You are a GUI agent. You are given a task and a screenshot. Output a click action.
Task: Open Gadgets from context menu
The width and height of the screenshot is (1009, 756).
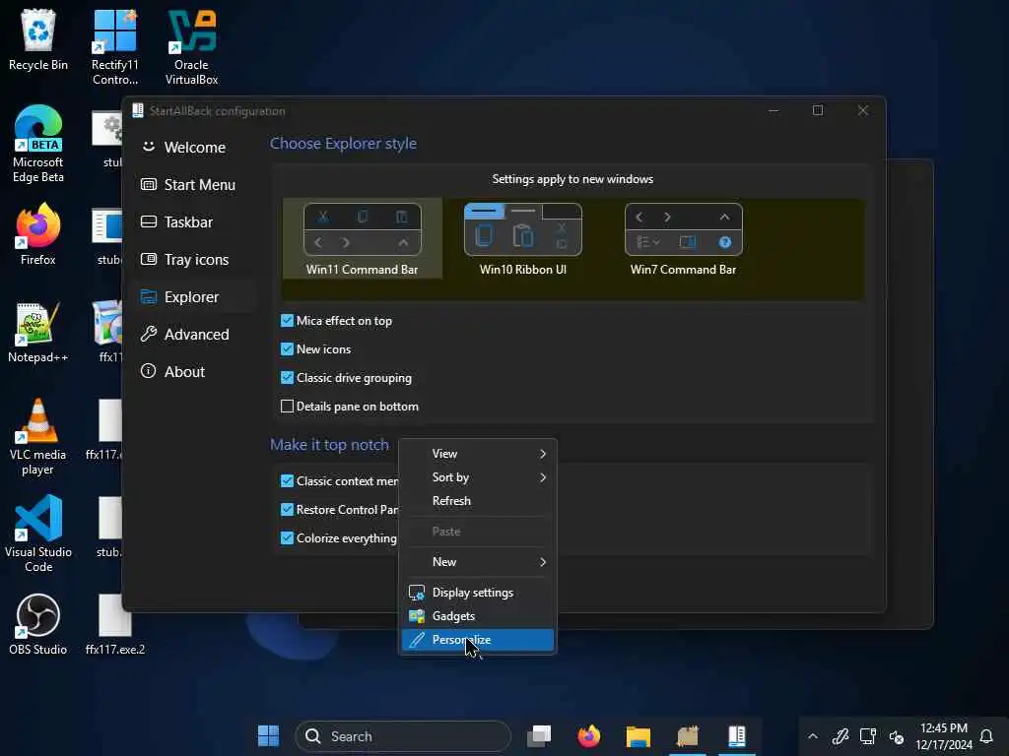click(x=478, y=616)
